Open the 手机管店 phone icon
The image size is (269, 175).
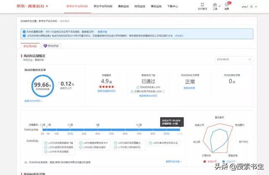(203, 5)
